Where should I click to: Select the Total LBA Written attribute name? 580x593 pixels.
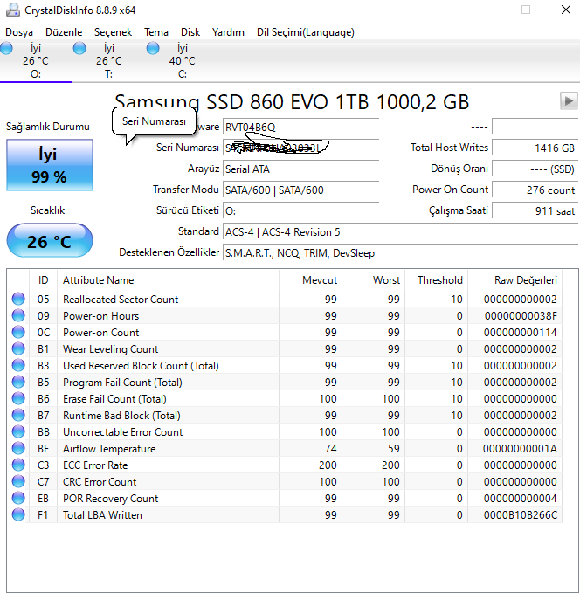tap(102, 515)
